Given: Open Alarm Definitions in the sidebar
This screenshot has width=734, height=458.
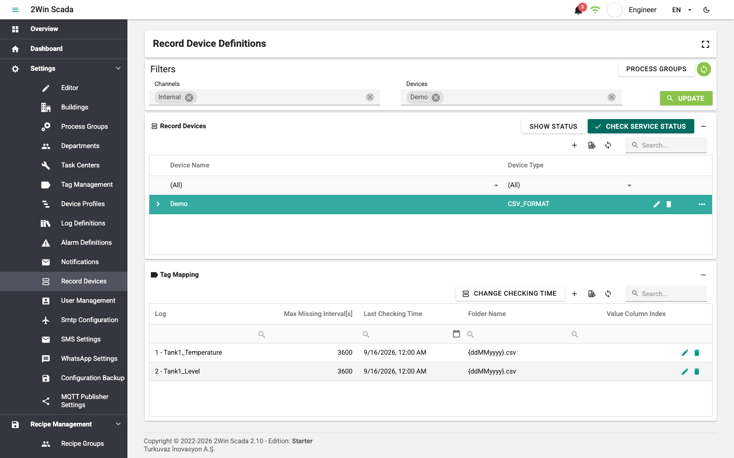Looking at the screenshot, I should pos(86,243).
